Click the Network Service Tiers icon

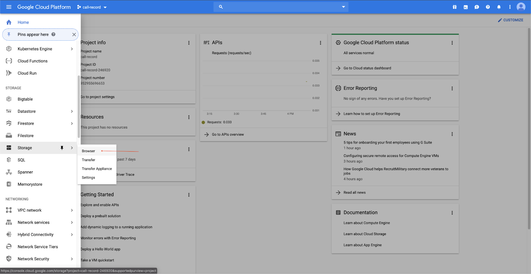tap(9, 247)
